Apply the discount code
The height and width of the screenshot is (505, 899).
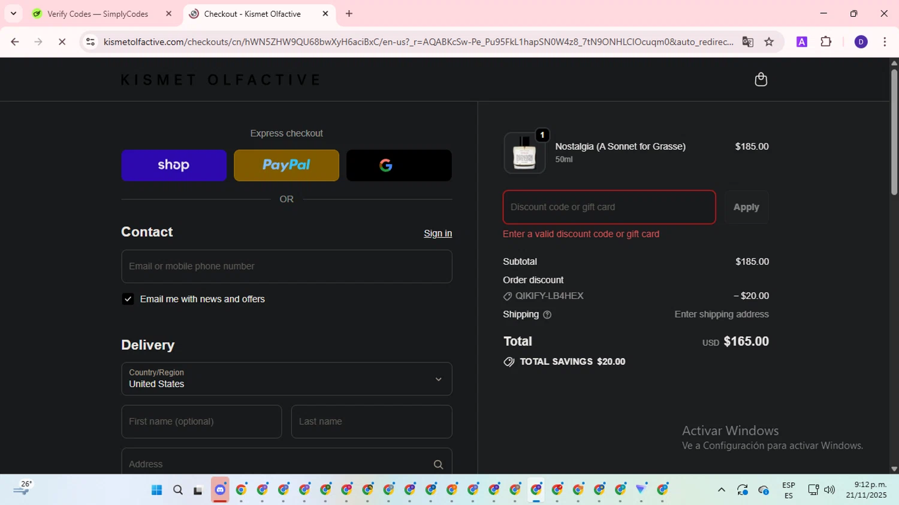[746, 207]
